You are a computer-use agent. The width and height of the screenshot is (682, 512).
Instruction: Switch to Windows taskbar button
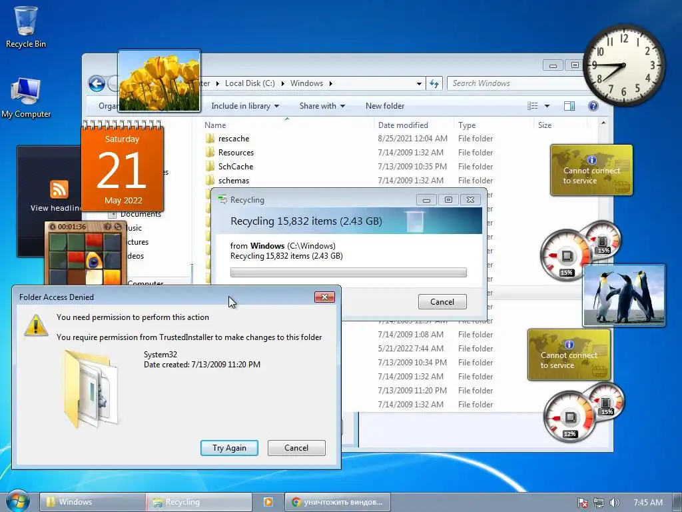[93, 502]
